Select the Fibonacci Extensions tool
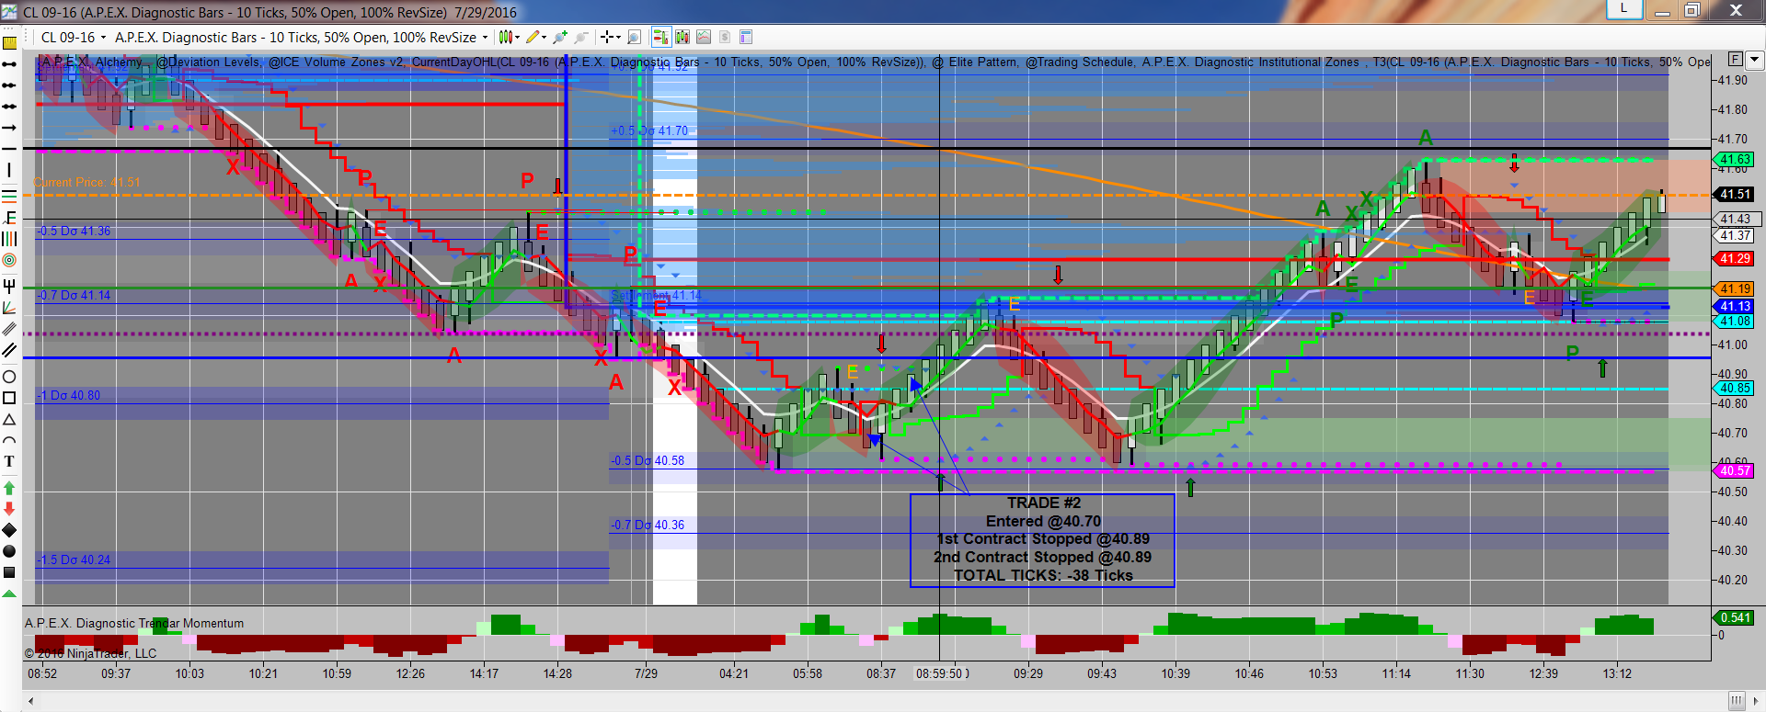Image resolution: width=1766 pixels, height=712 pixels. (x=9, y=217)
